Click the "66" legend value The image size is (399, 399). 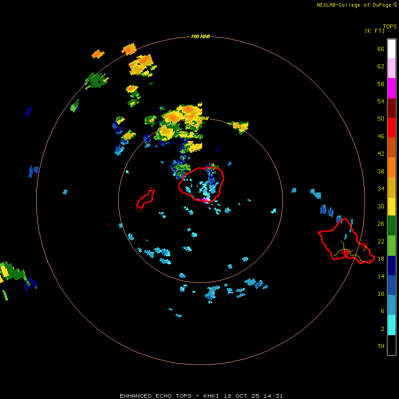381,49
